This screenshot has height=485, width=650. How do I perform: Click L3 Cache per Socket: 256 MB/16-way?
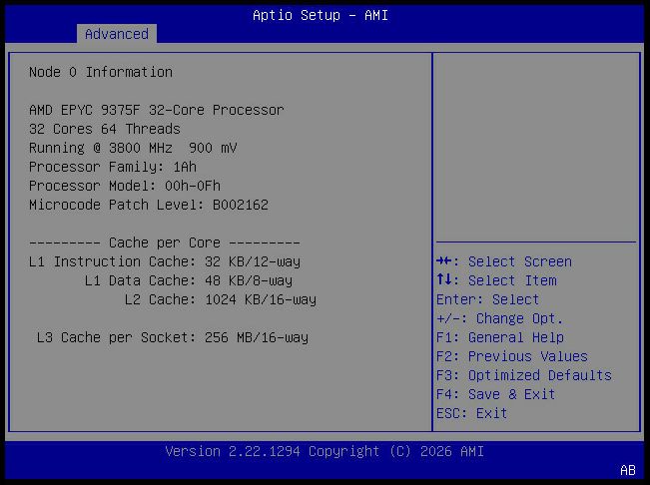[x=172, y=337]
